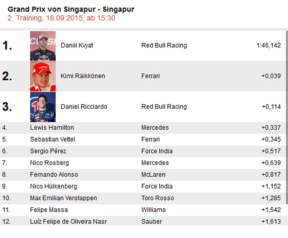288x238 pixels.
Task: Click Nico Rosberg's name
Action: pos(49,163)
